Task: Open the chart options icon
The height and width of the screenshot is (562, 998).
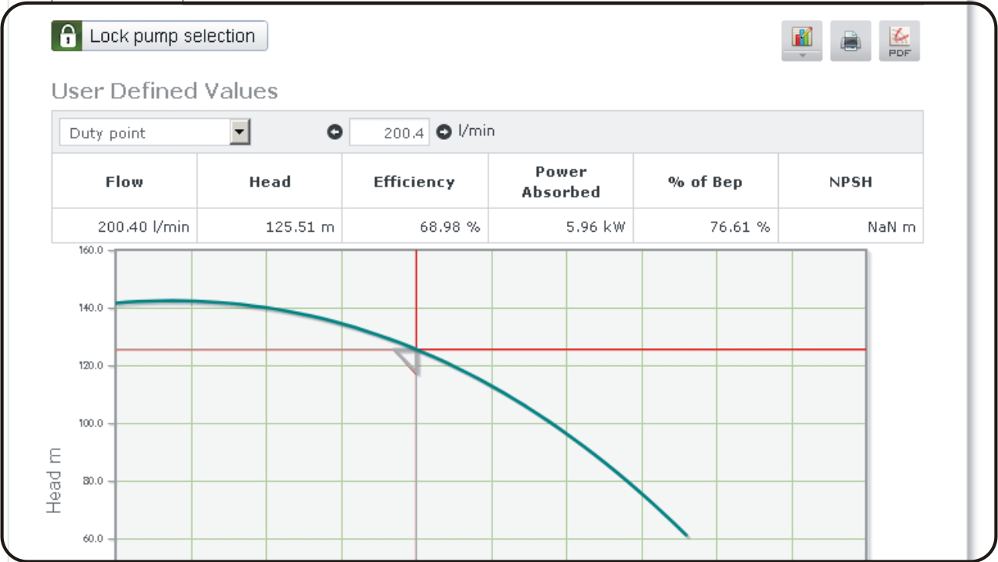Action: pos(801,37)
